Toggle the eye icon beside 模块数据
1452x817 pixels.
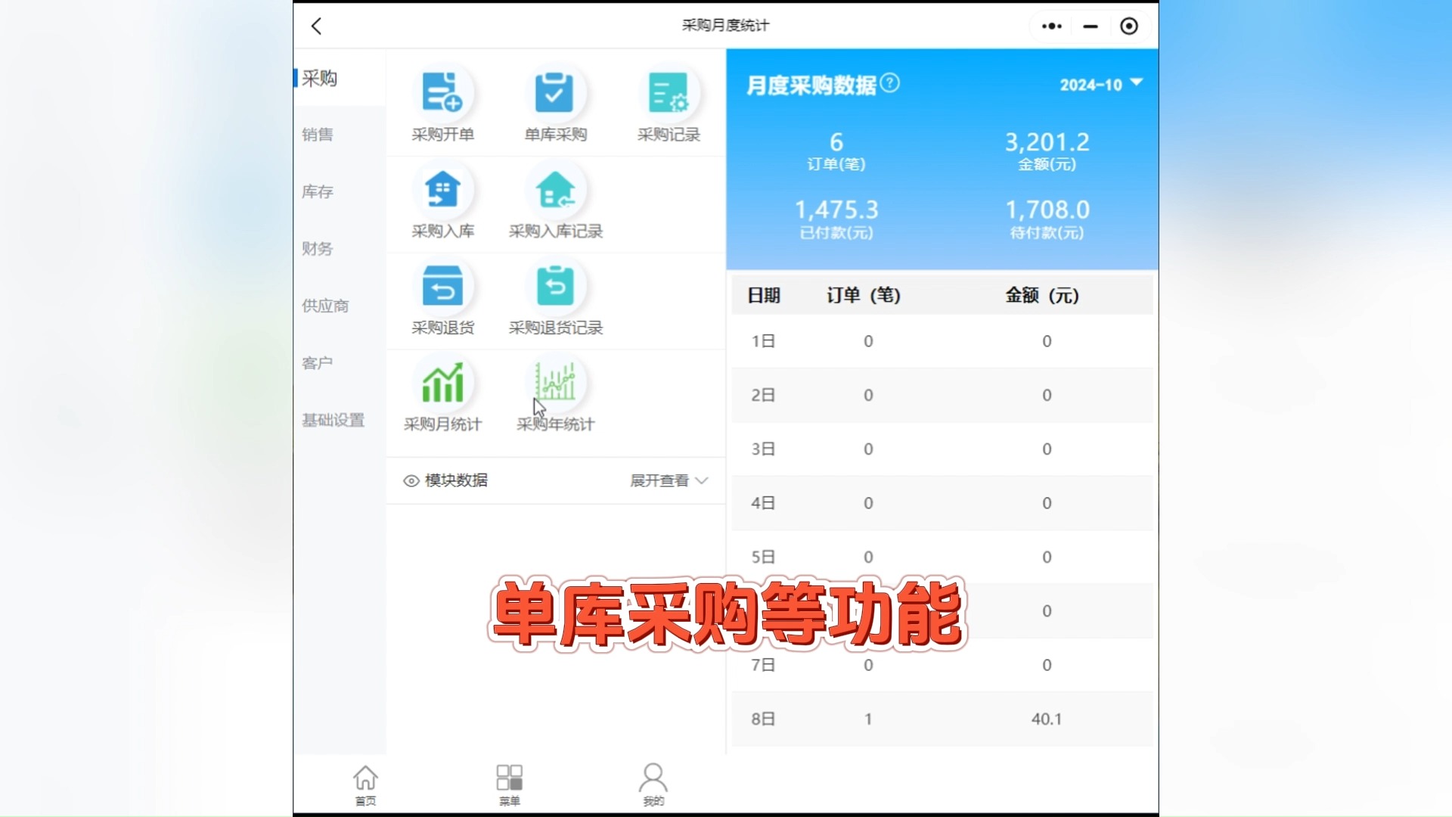[411, 481]
